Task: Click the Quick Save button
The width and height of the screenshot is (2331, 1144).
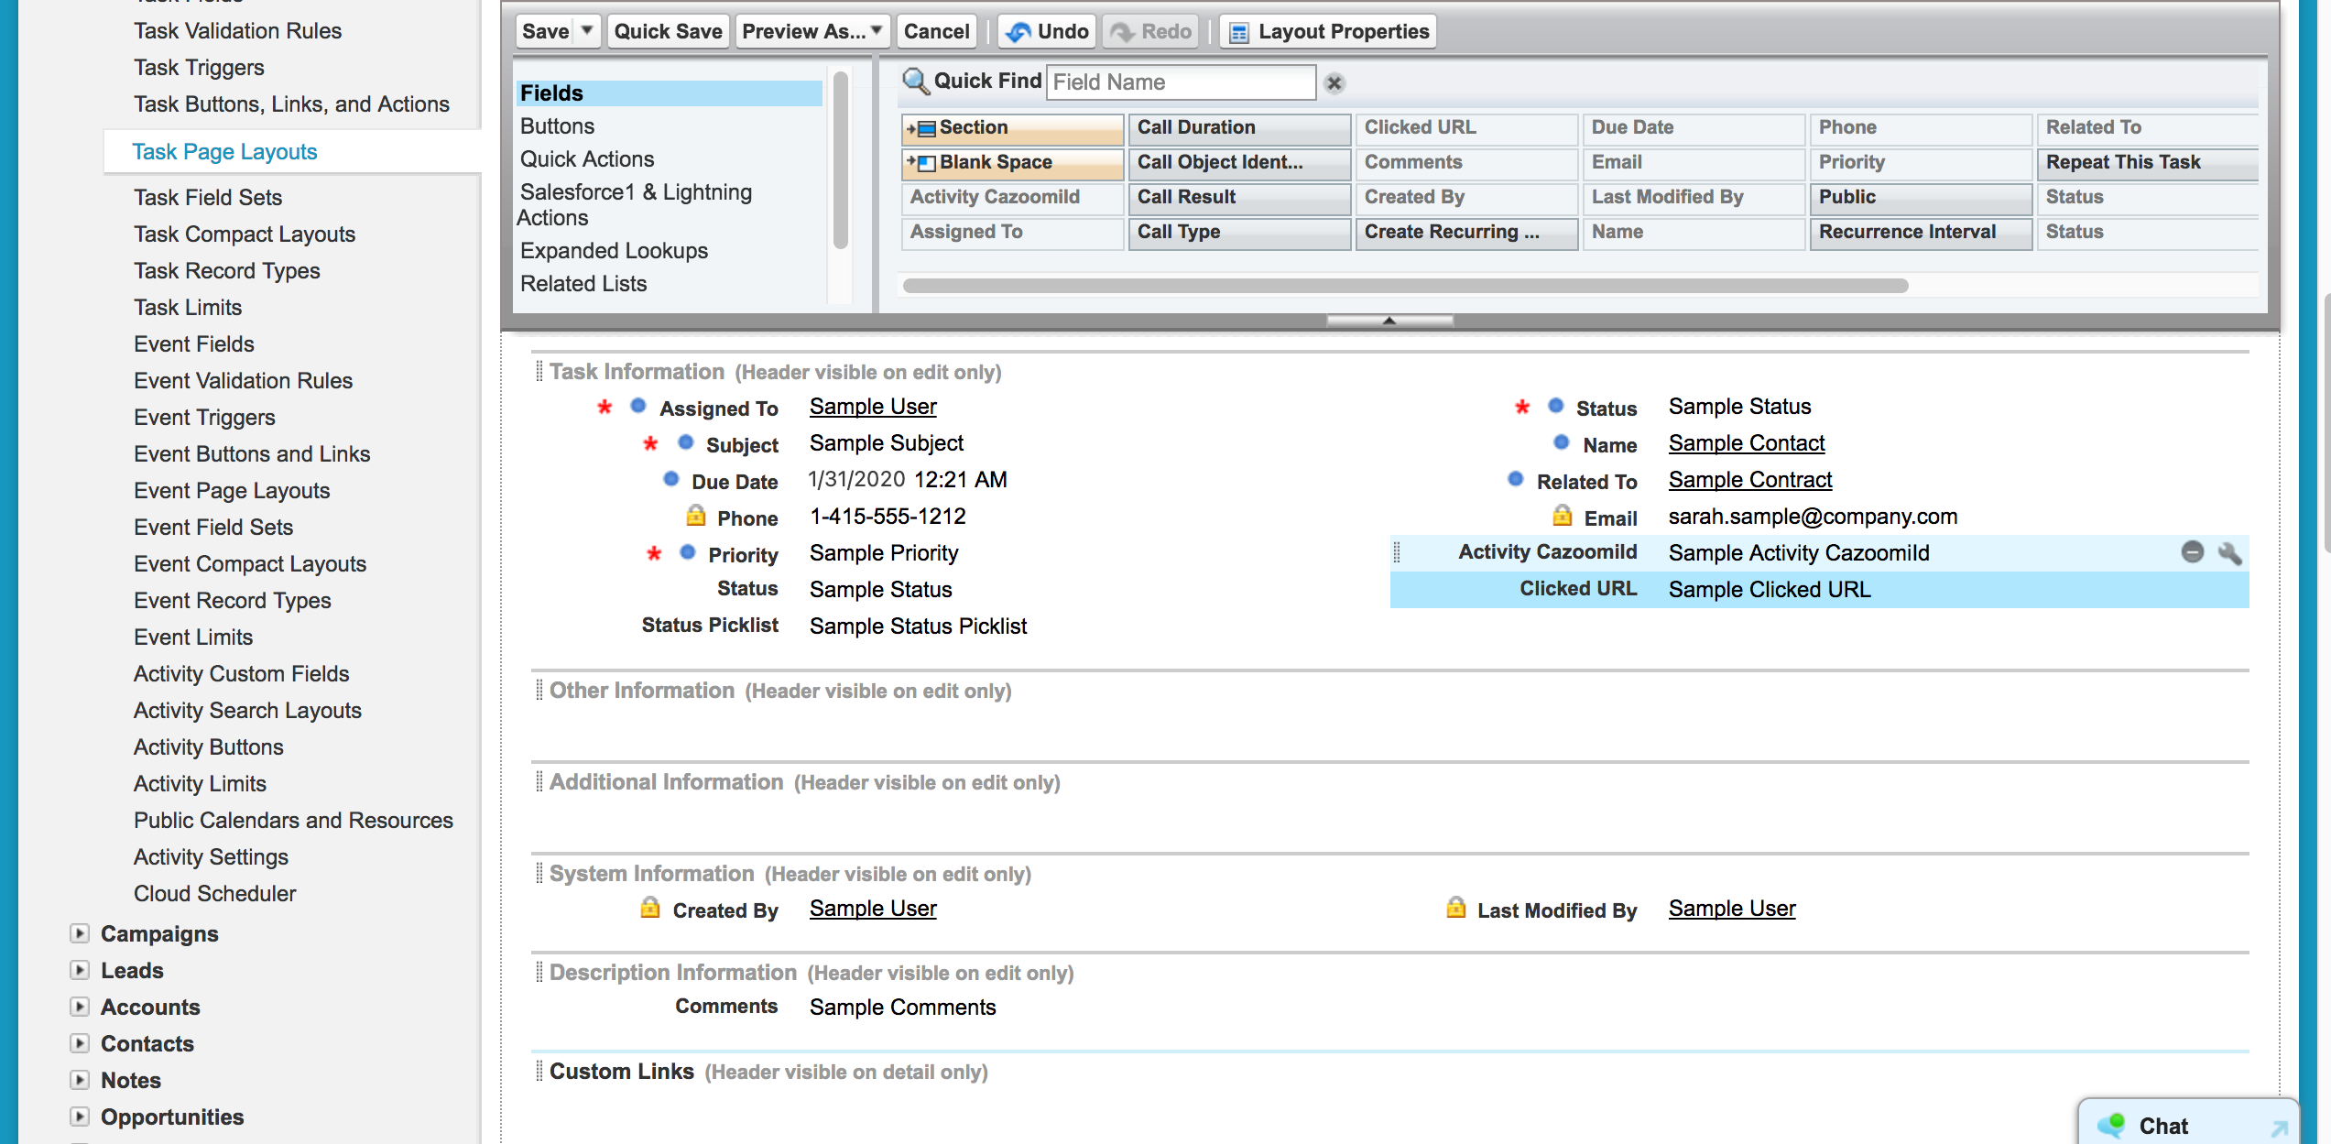Action: pyautogui.click(x=668, y=31)
